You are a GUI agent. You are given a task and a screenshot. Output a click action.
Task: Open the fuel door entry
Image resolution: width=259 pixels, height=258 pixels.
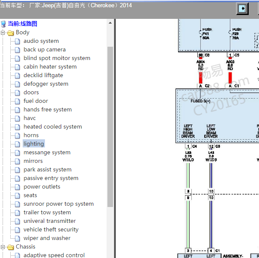[36, 101]
